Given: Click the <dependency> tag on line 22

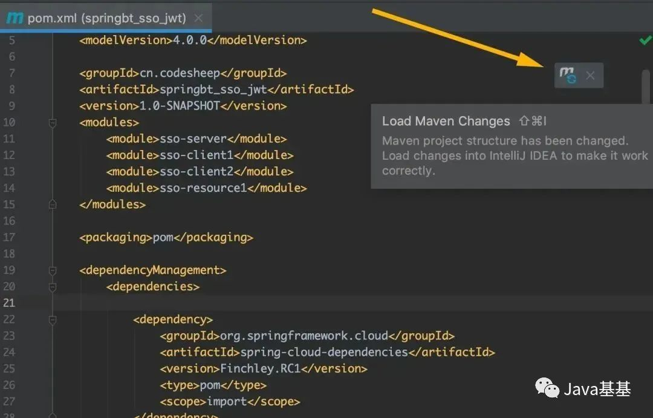Looking at the screenshot, I should [173, 319].
